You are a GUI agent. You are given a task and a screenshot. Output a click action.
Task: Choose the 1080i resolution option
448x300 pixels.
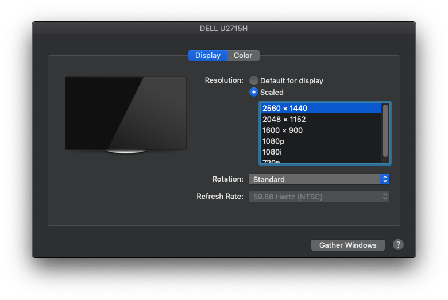click(x=320, y=152)
